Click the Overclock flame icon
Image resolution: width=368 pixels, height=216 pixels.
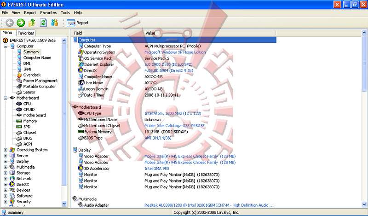click(x=19, y=75)
